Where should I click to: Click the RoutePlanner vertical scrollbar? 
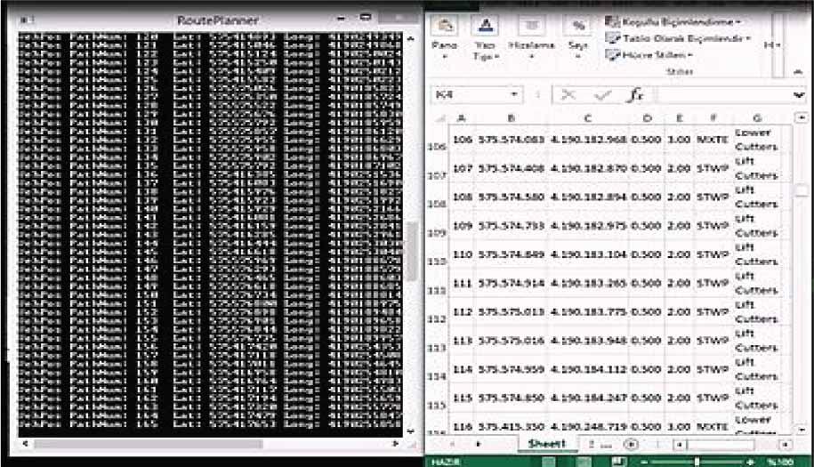[411, 240]
